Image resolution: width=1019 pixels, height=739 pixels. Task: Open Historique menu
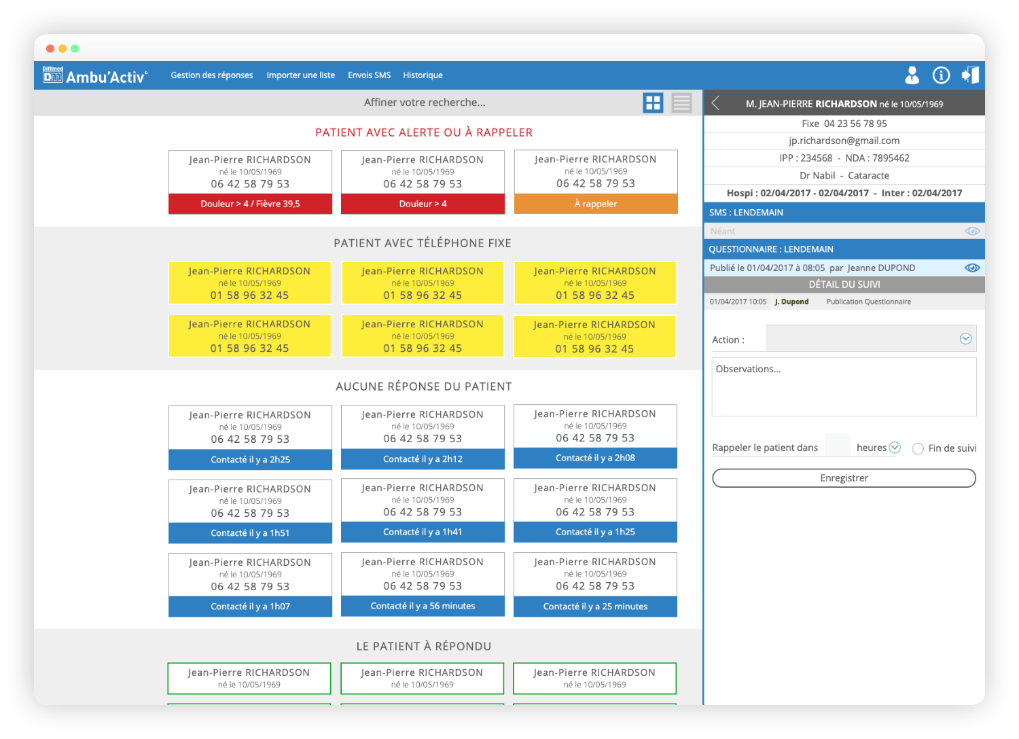click(423, 75)
